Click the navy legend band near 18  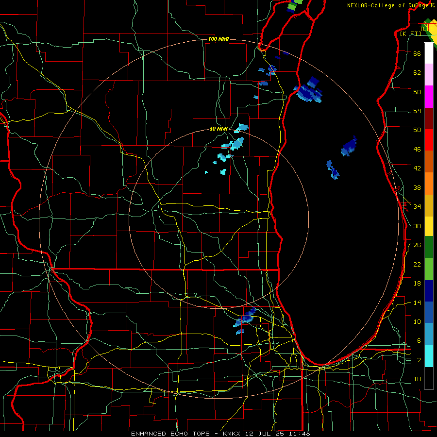(429, 291)
